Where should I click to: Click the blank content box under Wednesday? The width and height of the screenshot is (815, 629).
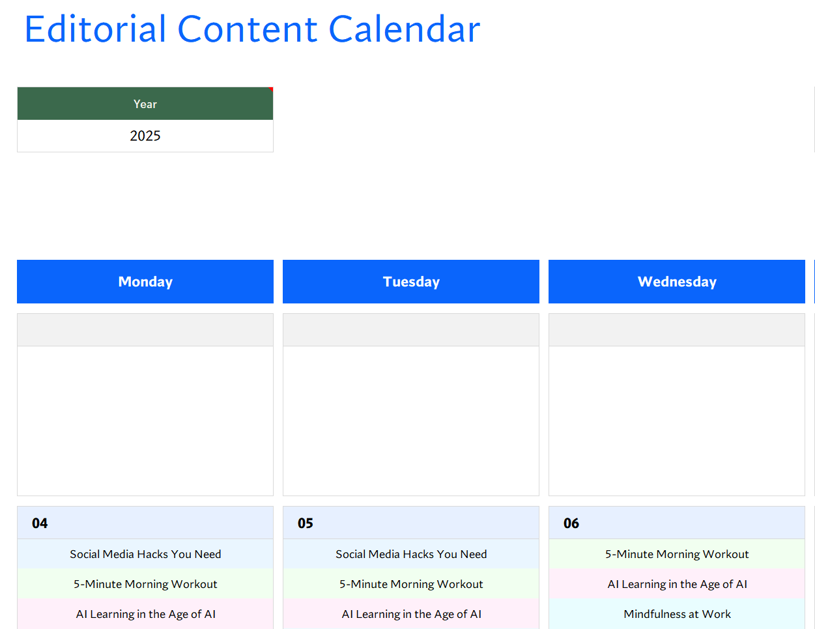[677, 421]
